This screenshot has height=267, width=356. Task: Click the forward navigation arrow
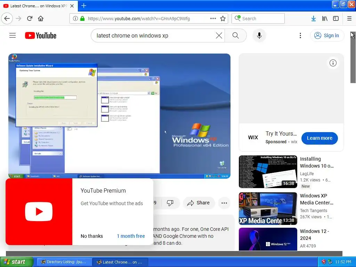[x=18, y=18]
